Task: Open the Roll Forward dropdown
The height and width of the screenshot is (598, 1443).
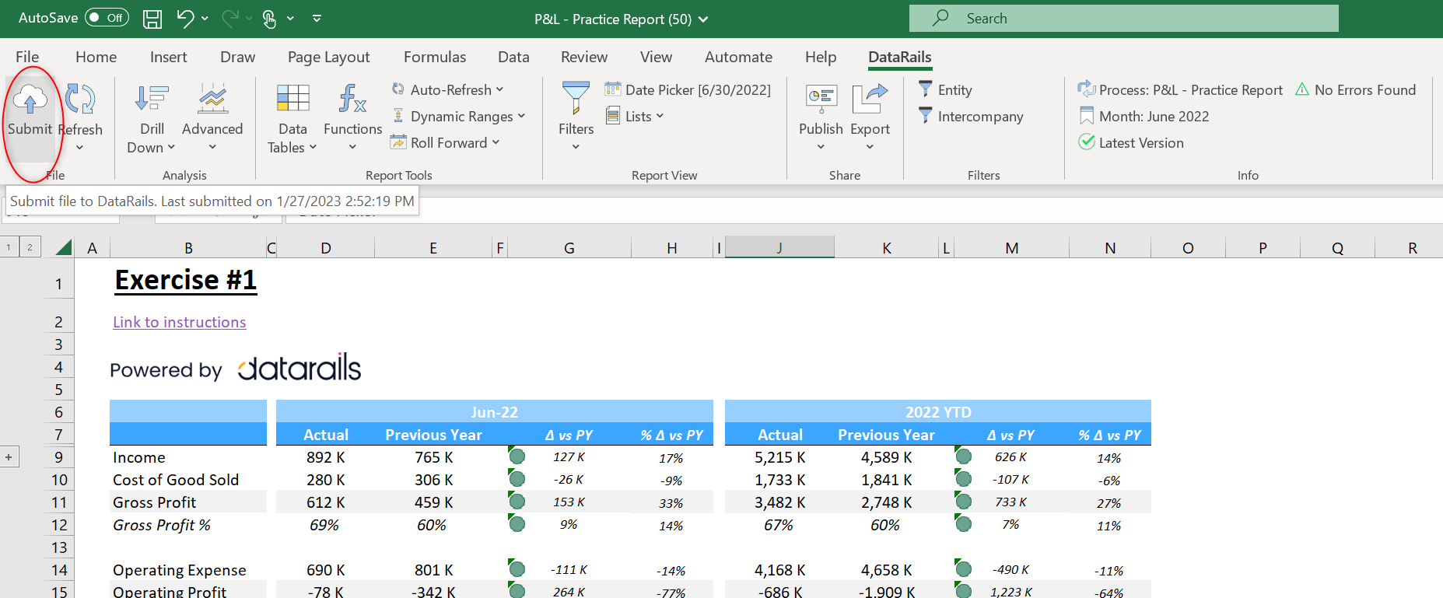Action: click(x=445, y=143)
